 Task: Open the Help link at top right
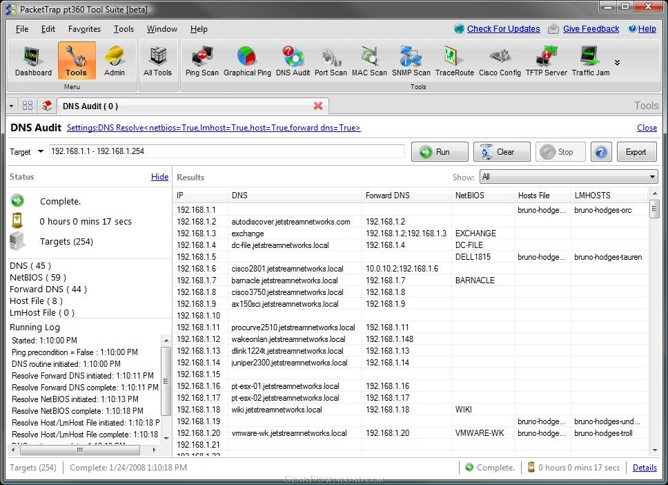[647, 28]
